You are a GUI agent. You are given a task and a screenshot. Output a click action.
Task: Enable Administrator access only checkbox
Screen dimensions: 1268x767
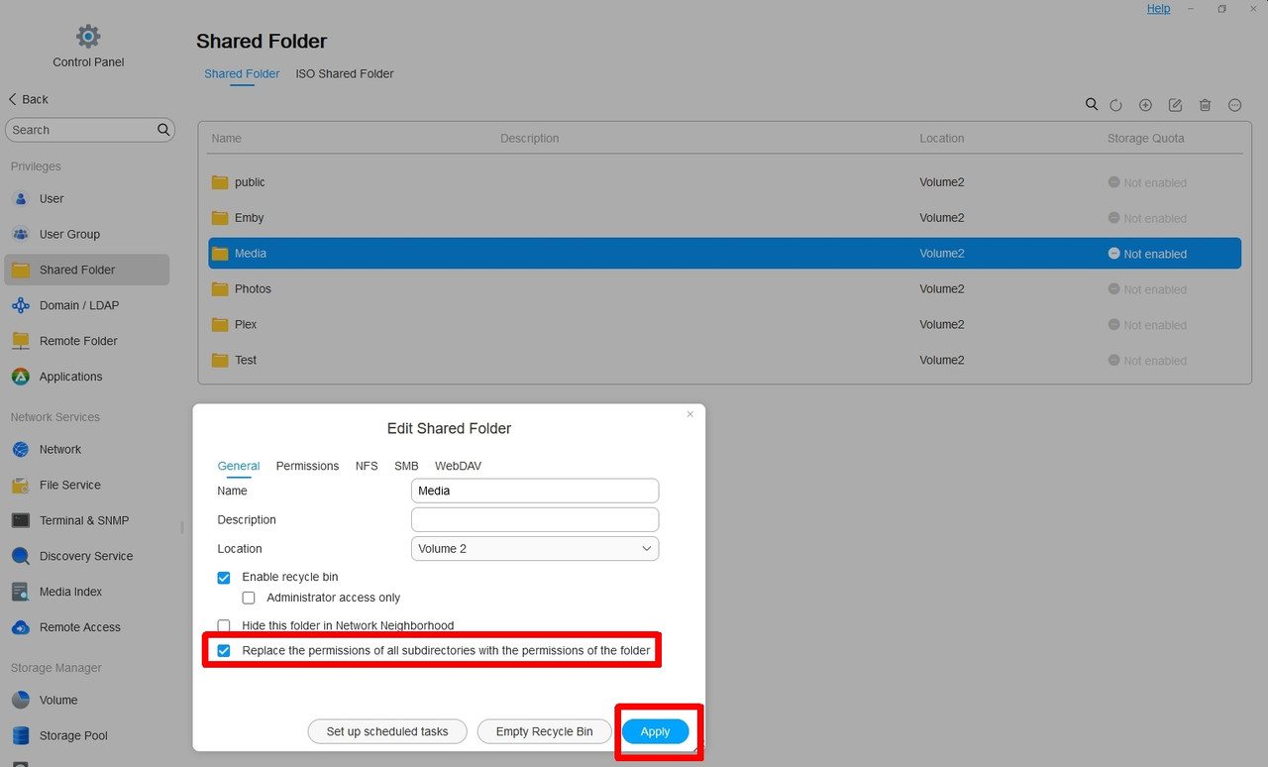(249, 598)
